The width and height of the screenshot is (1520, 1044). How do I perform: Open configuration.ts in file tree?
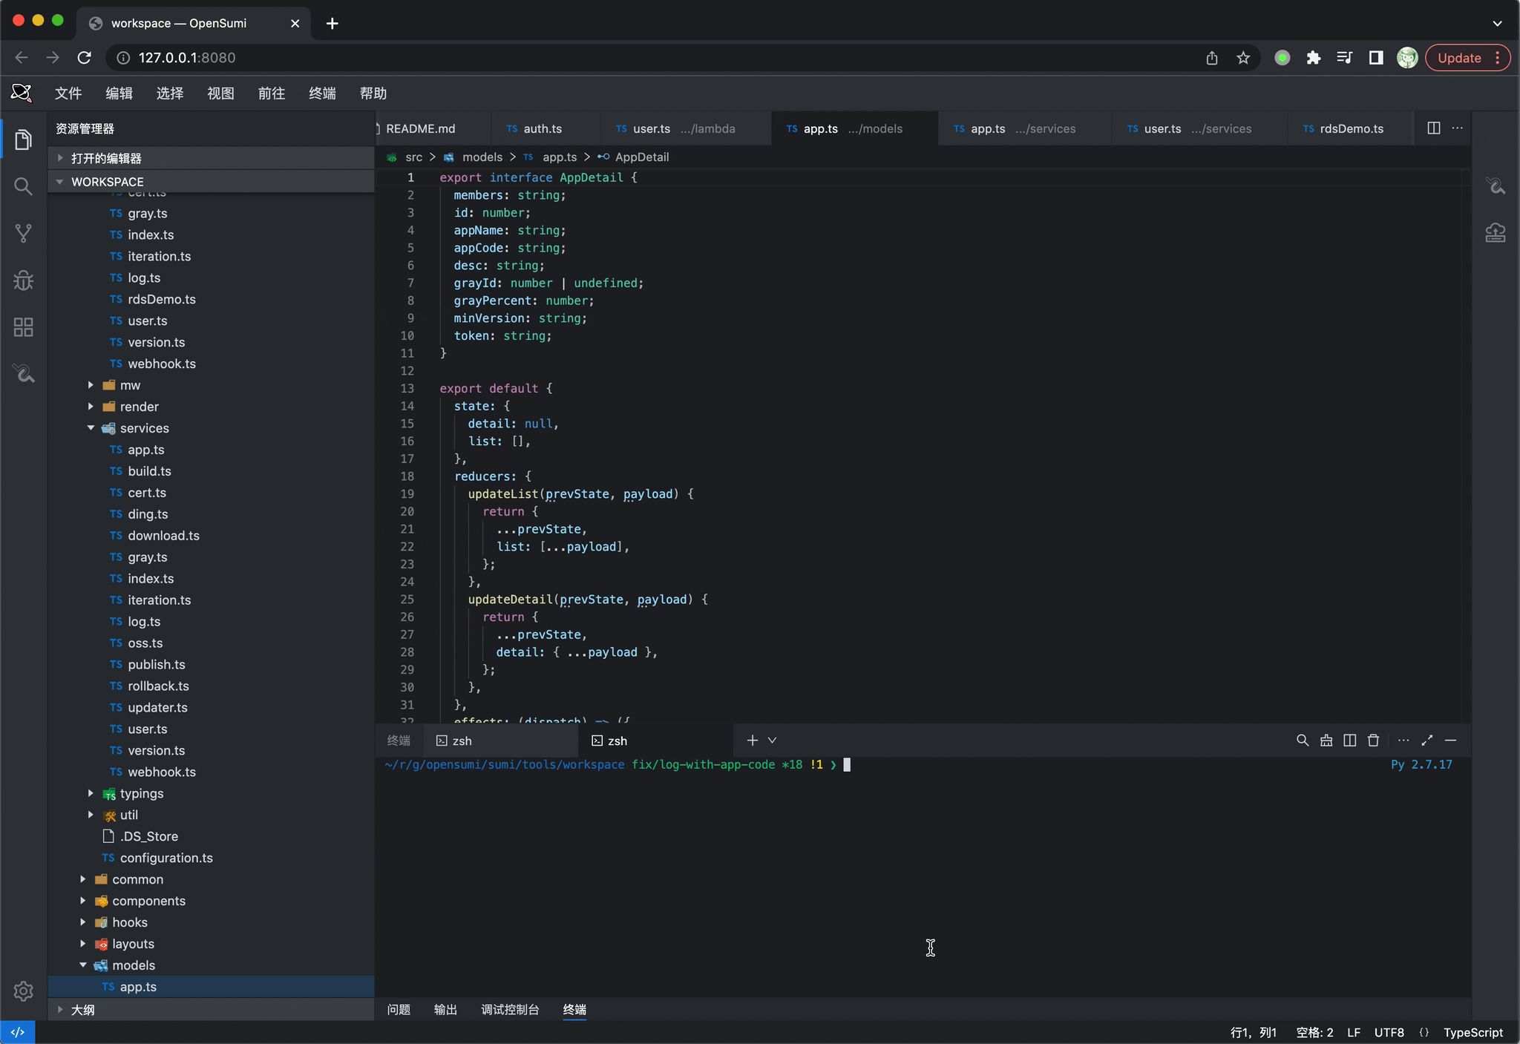(x=166, y=858)
